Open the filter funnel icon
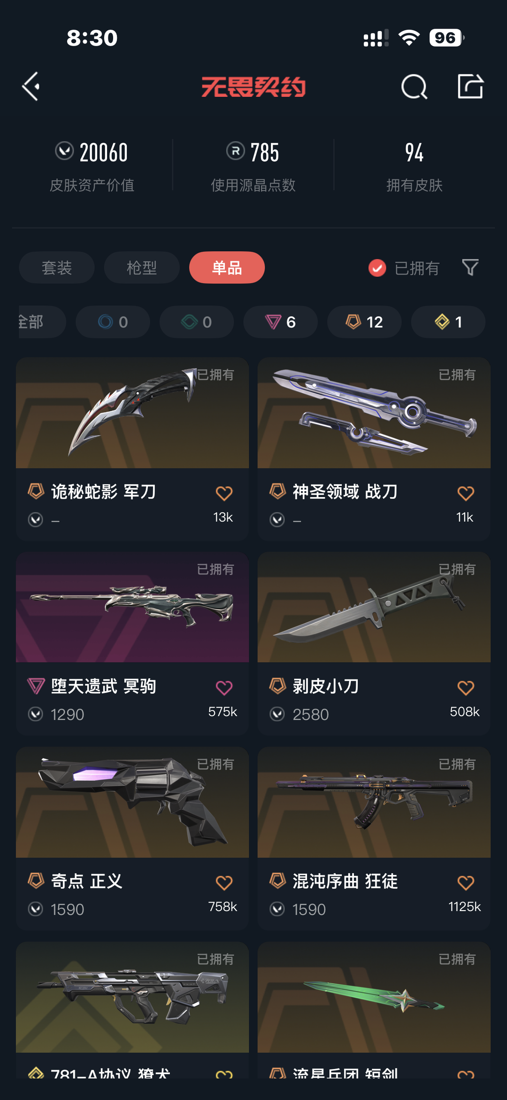 click(470, 267)
